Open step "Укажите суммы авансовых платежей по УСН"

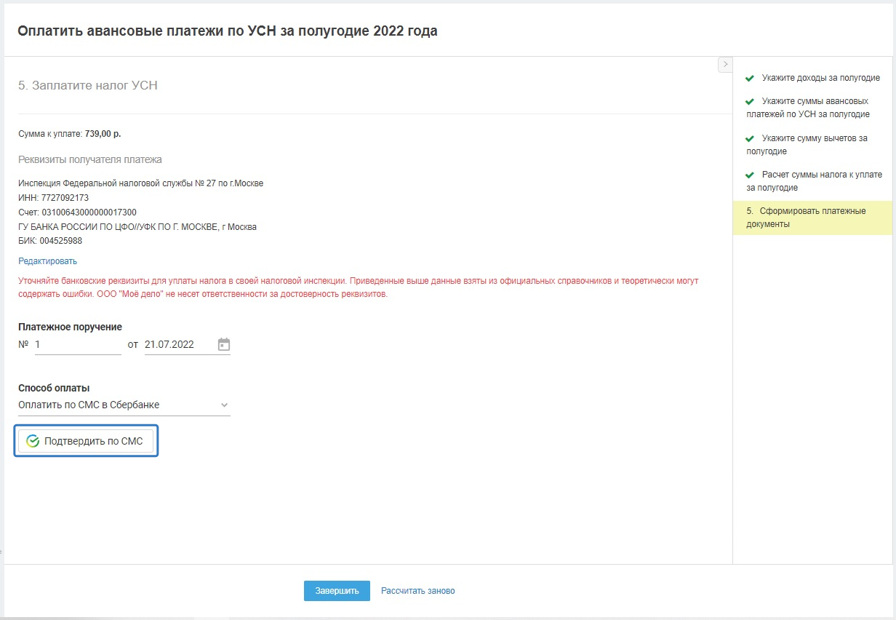pos(813,108)
